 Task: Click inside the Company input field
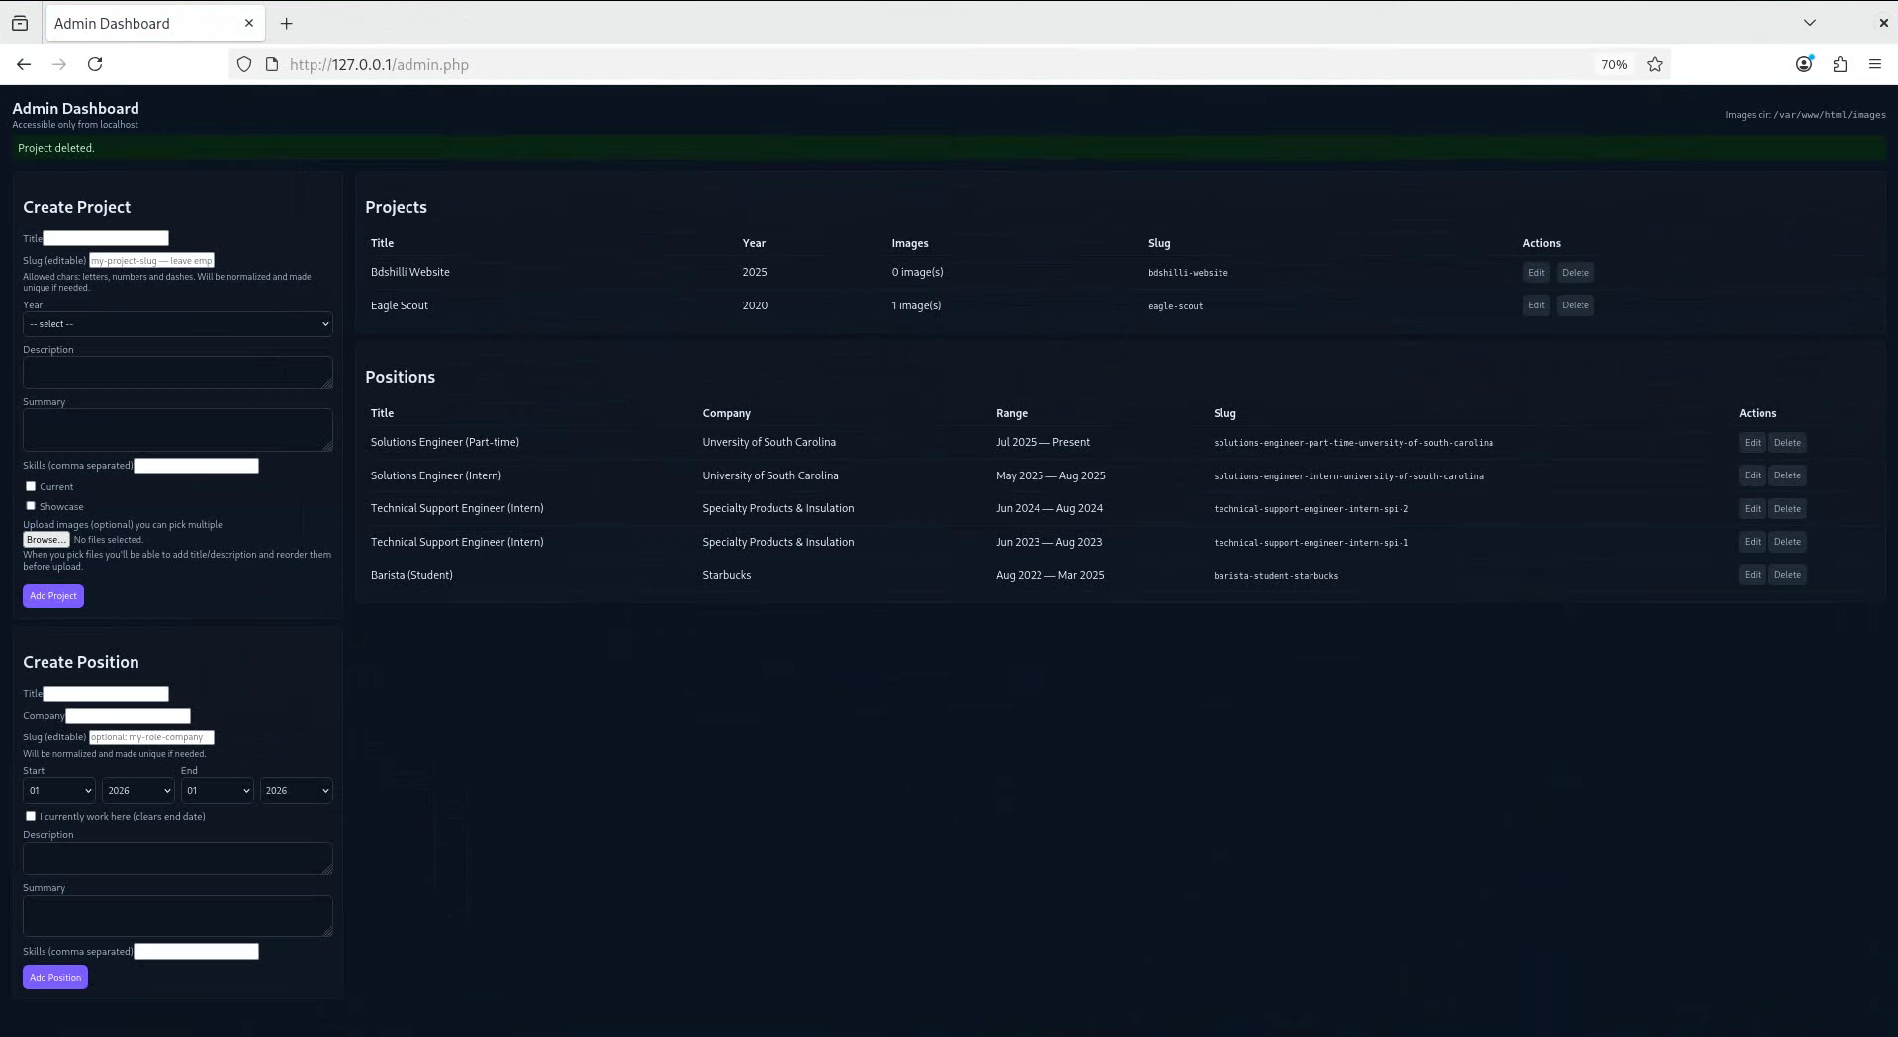point(127,716)
